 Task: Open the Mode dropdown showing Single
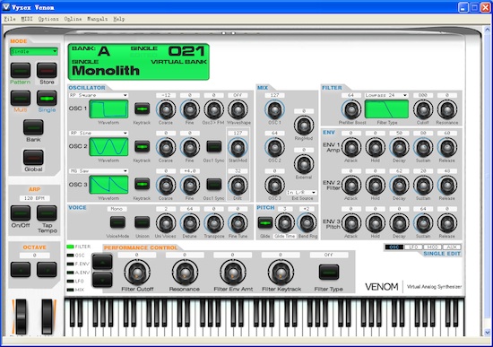tap(34, 51)
